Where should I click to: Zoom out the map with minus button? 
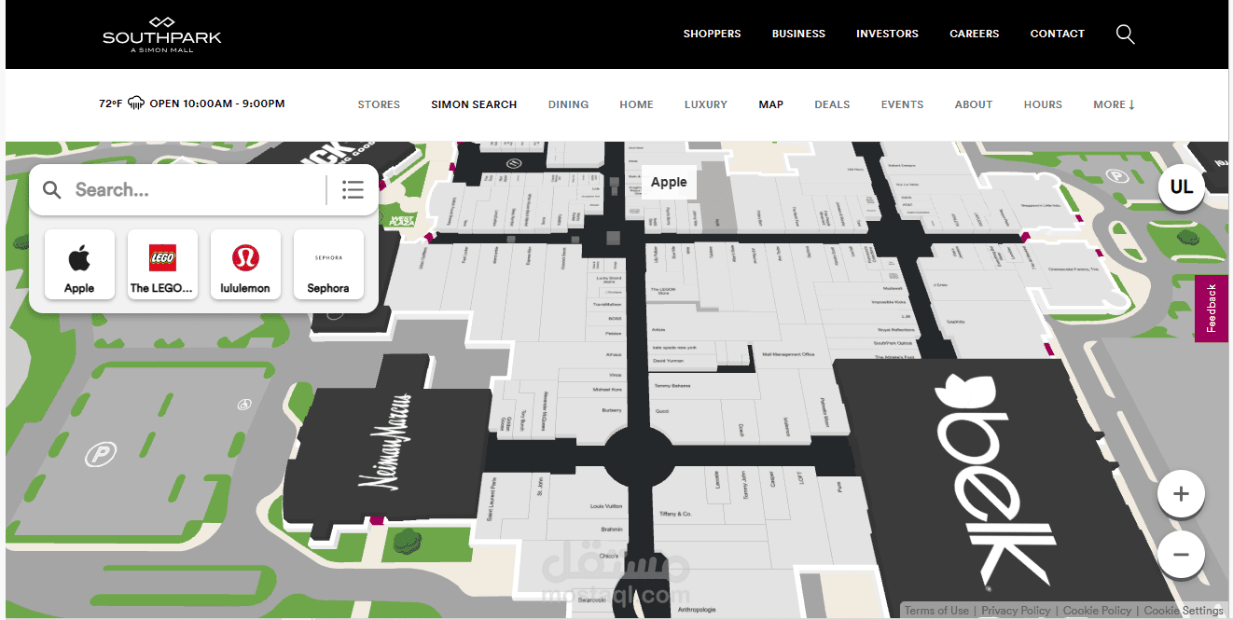point(1181,555)
